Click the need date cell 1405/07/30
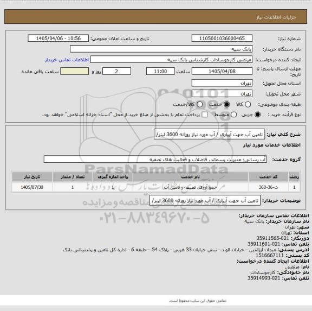The height and width of the screenshot is (311, 312). click(32, 187)
